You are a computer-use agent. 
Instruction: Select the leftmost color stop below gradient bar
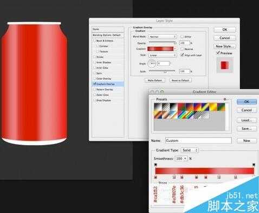(156, 177)
